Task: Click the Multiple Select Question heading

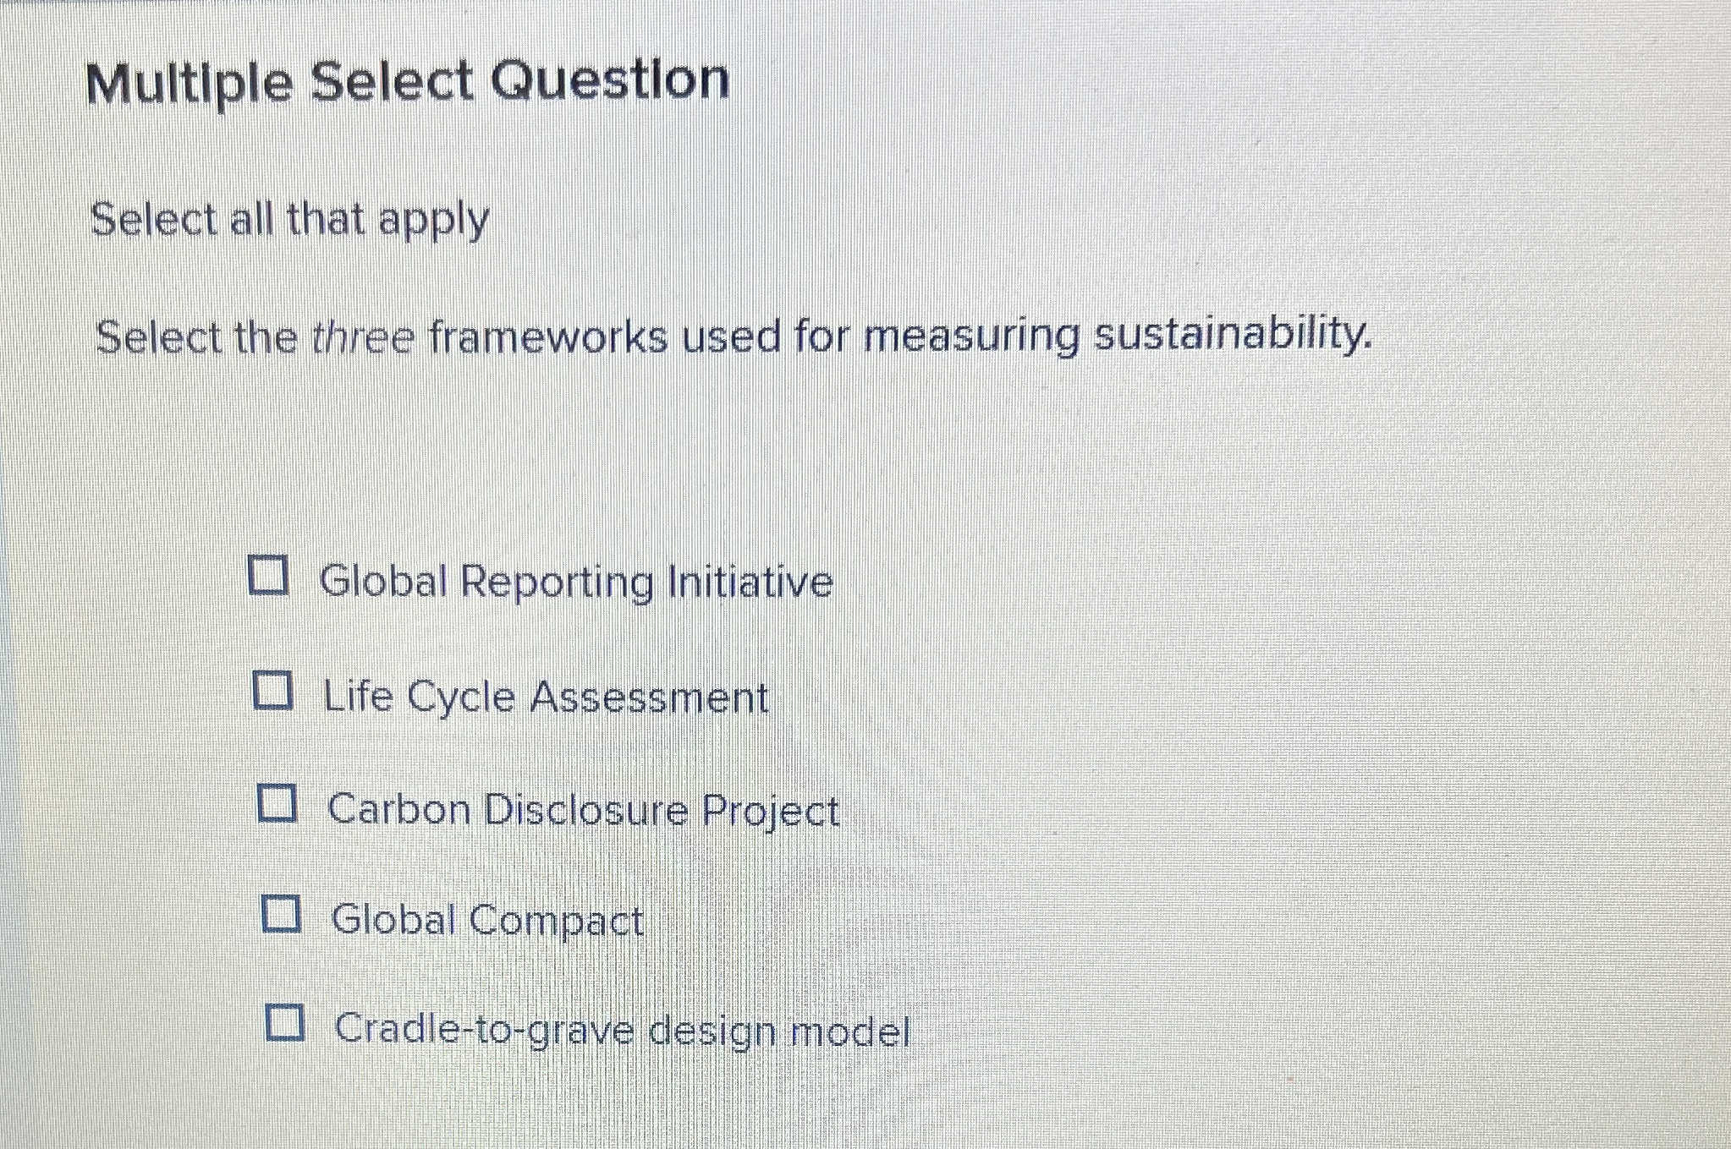Action: [411, 82]
